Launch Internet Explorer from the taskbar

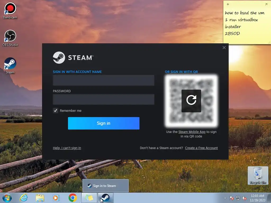(24, 198)
